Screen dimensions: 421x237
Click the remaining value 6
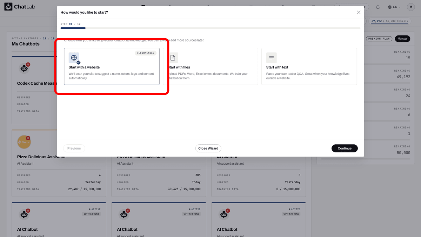point(409,115)
